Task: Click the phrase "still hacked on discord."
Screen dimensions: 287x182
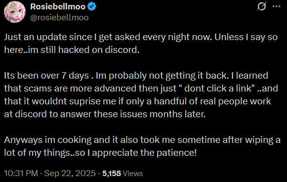Action: [x=90, y=50]
